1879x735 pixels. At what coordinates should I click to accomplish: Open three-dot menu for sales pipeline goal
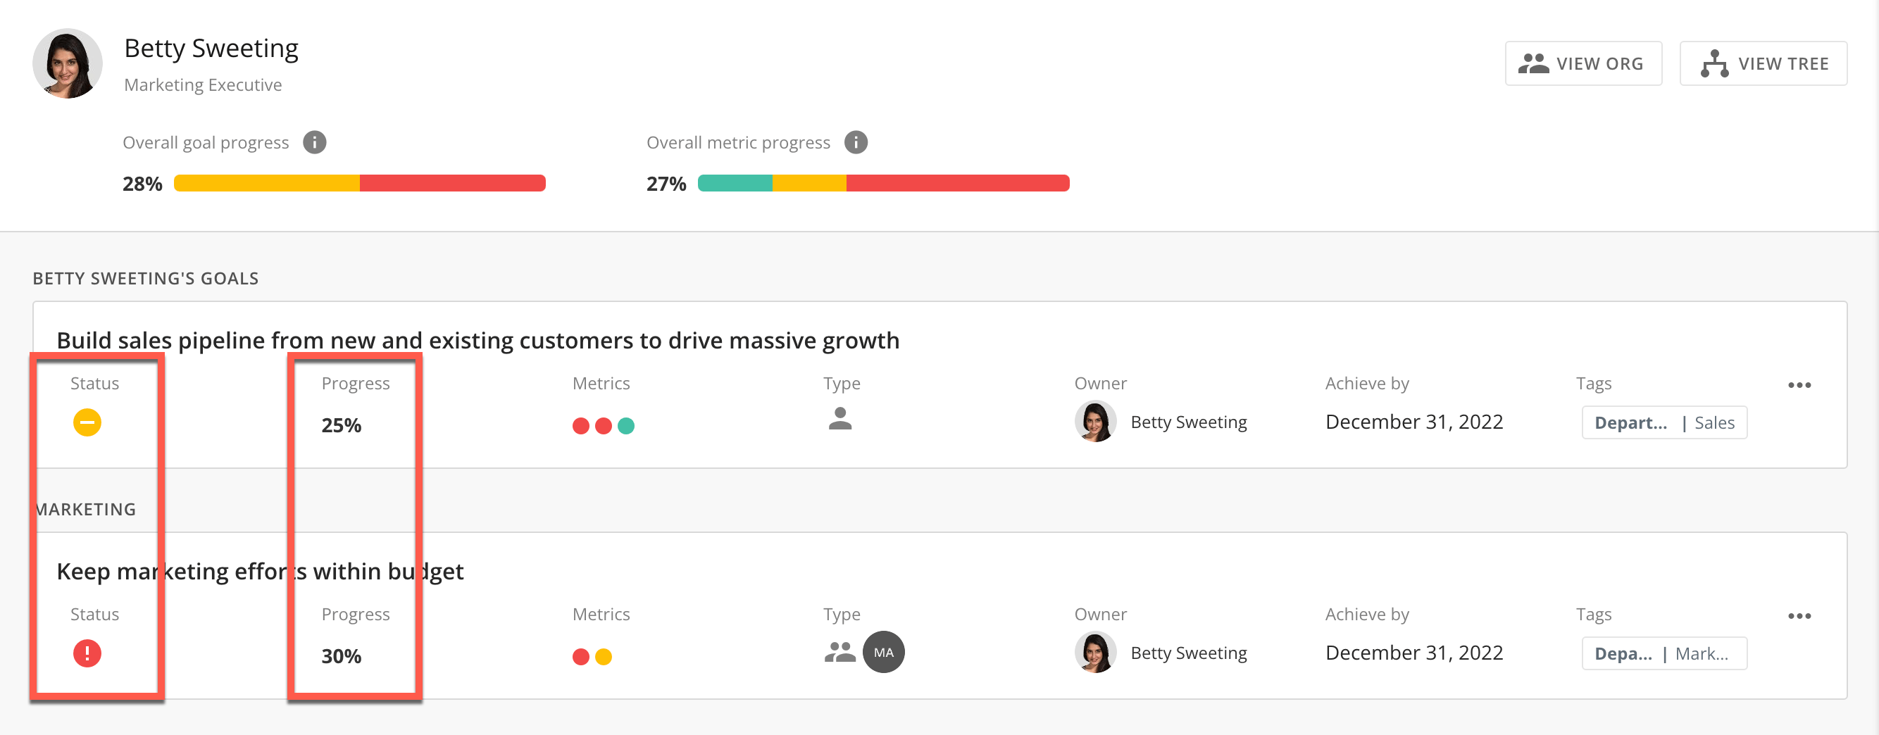(1799, 385)
